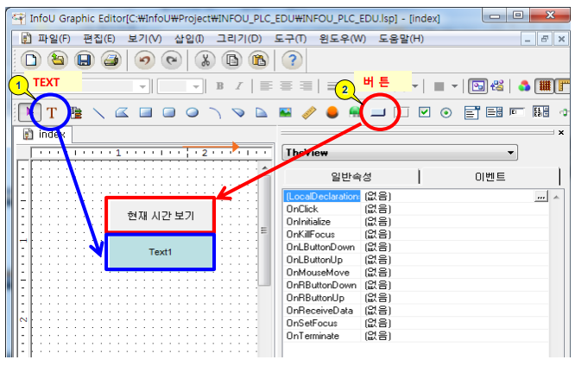Open the font size dropdown
This screenshot has height=366, width=575.
196,86
